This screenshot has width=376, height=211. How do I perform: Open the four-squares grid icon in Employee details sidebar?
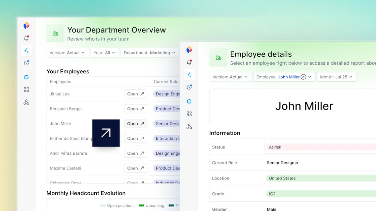click(189, 114)
